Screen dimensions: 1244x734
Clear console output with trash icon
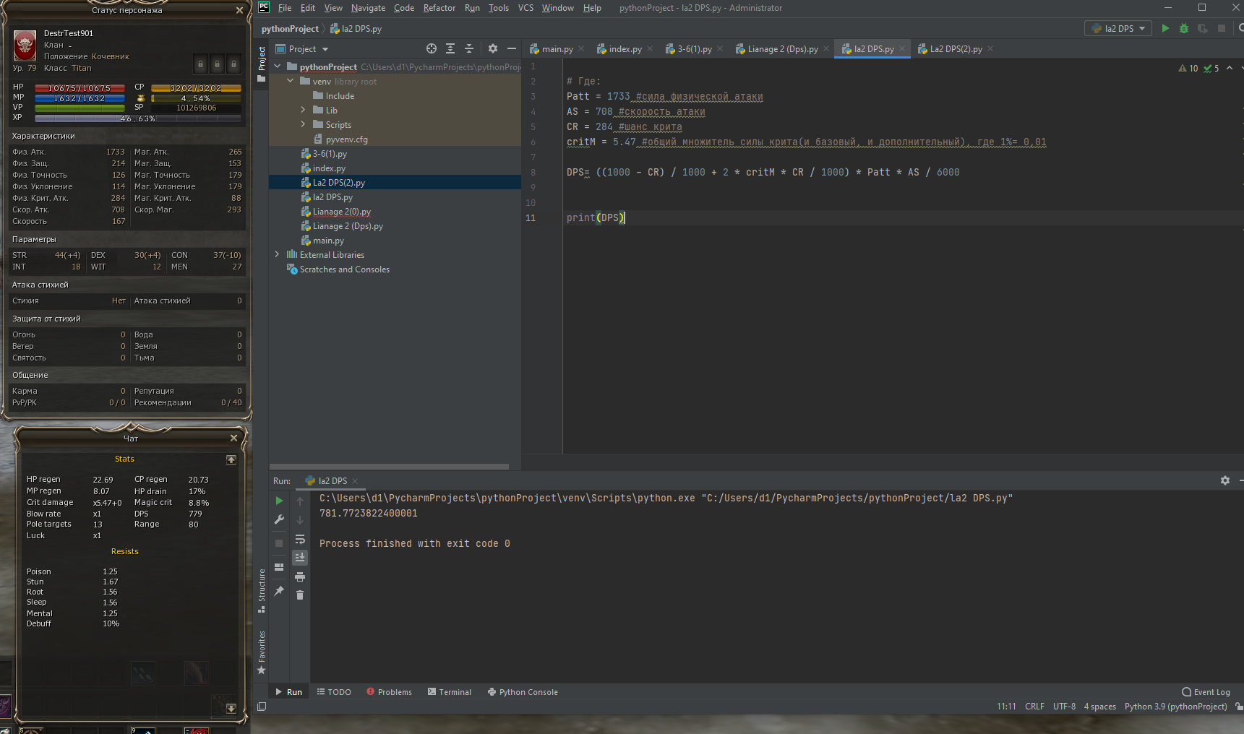pyautogui.click(x=300, y=595)
